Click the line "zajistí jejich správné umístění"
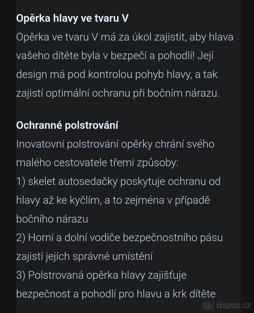The height and width of the screenshot is (313, 254). click(84, 257)
